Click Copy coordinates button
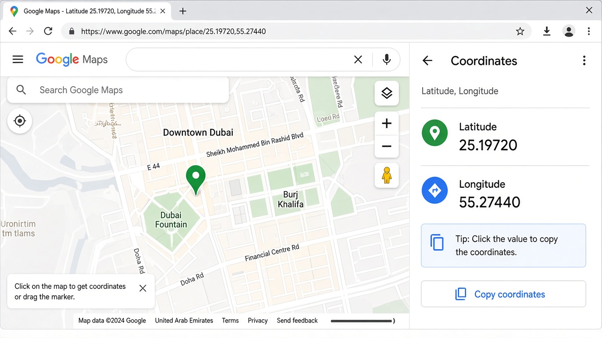602x338 pixels. (503, 294)
